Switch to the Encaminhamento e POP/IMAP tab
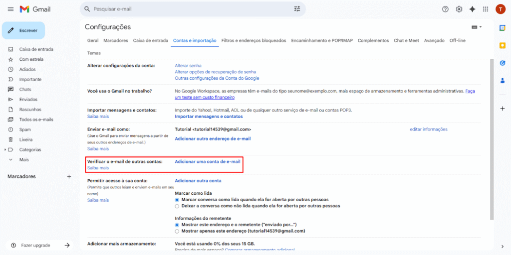The image size is (511, 255). (x=322, y=40)
